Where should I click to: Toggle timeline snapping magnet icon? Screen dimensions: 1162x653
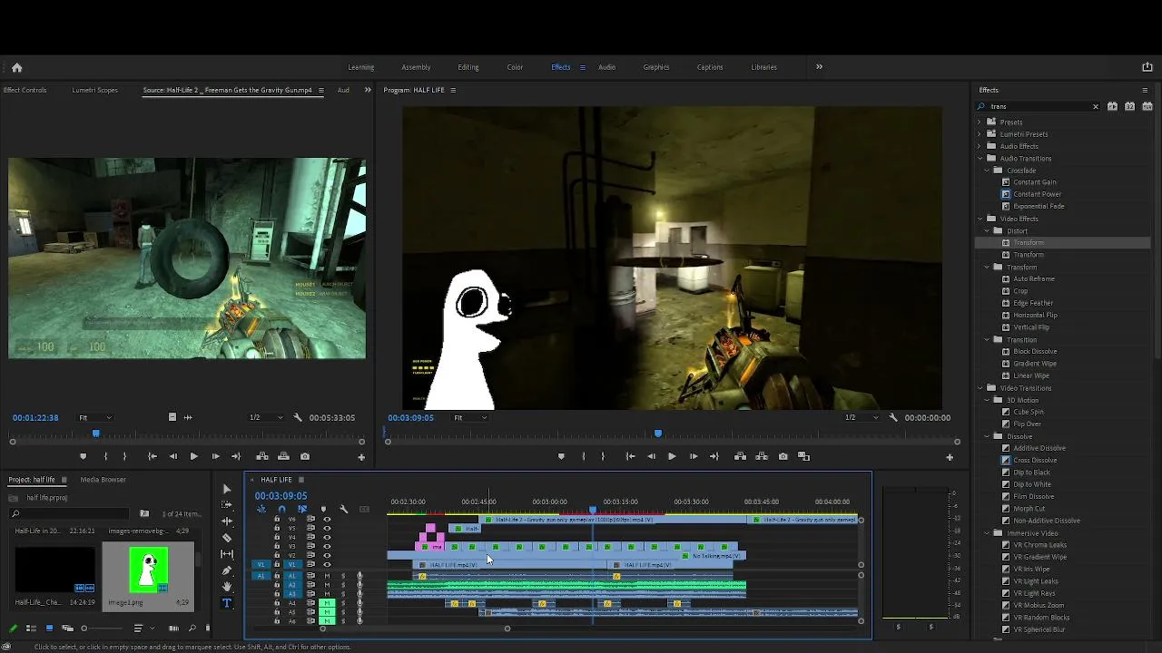(x=281, y=509)
